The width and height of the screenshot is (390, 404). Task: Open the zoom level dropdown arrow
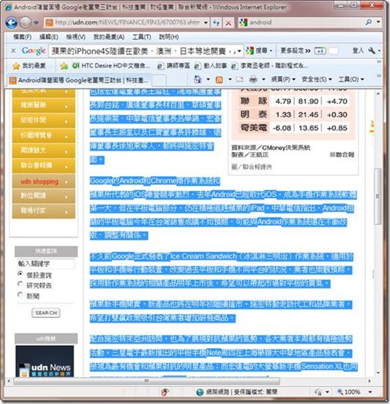point(370,392)
